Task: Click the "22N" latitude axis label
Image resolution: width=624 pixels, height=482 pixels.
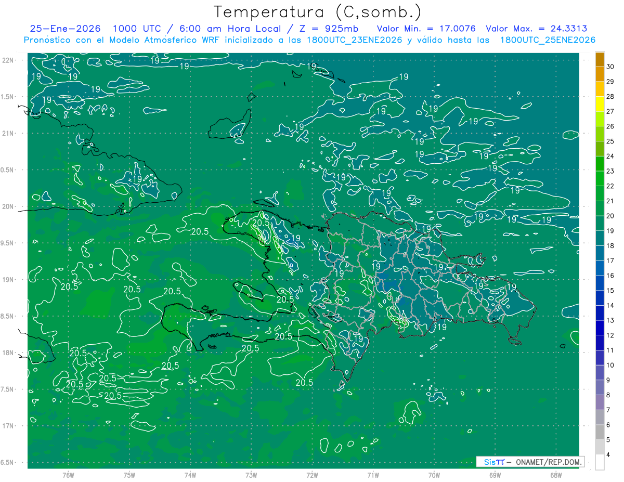Action: tap(8, 60)
